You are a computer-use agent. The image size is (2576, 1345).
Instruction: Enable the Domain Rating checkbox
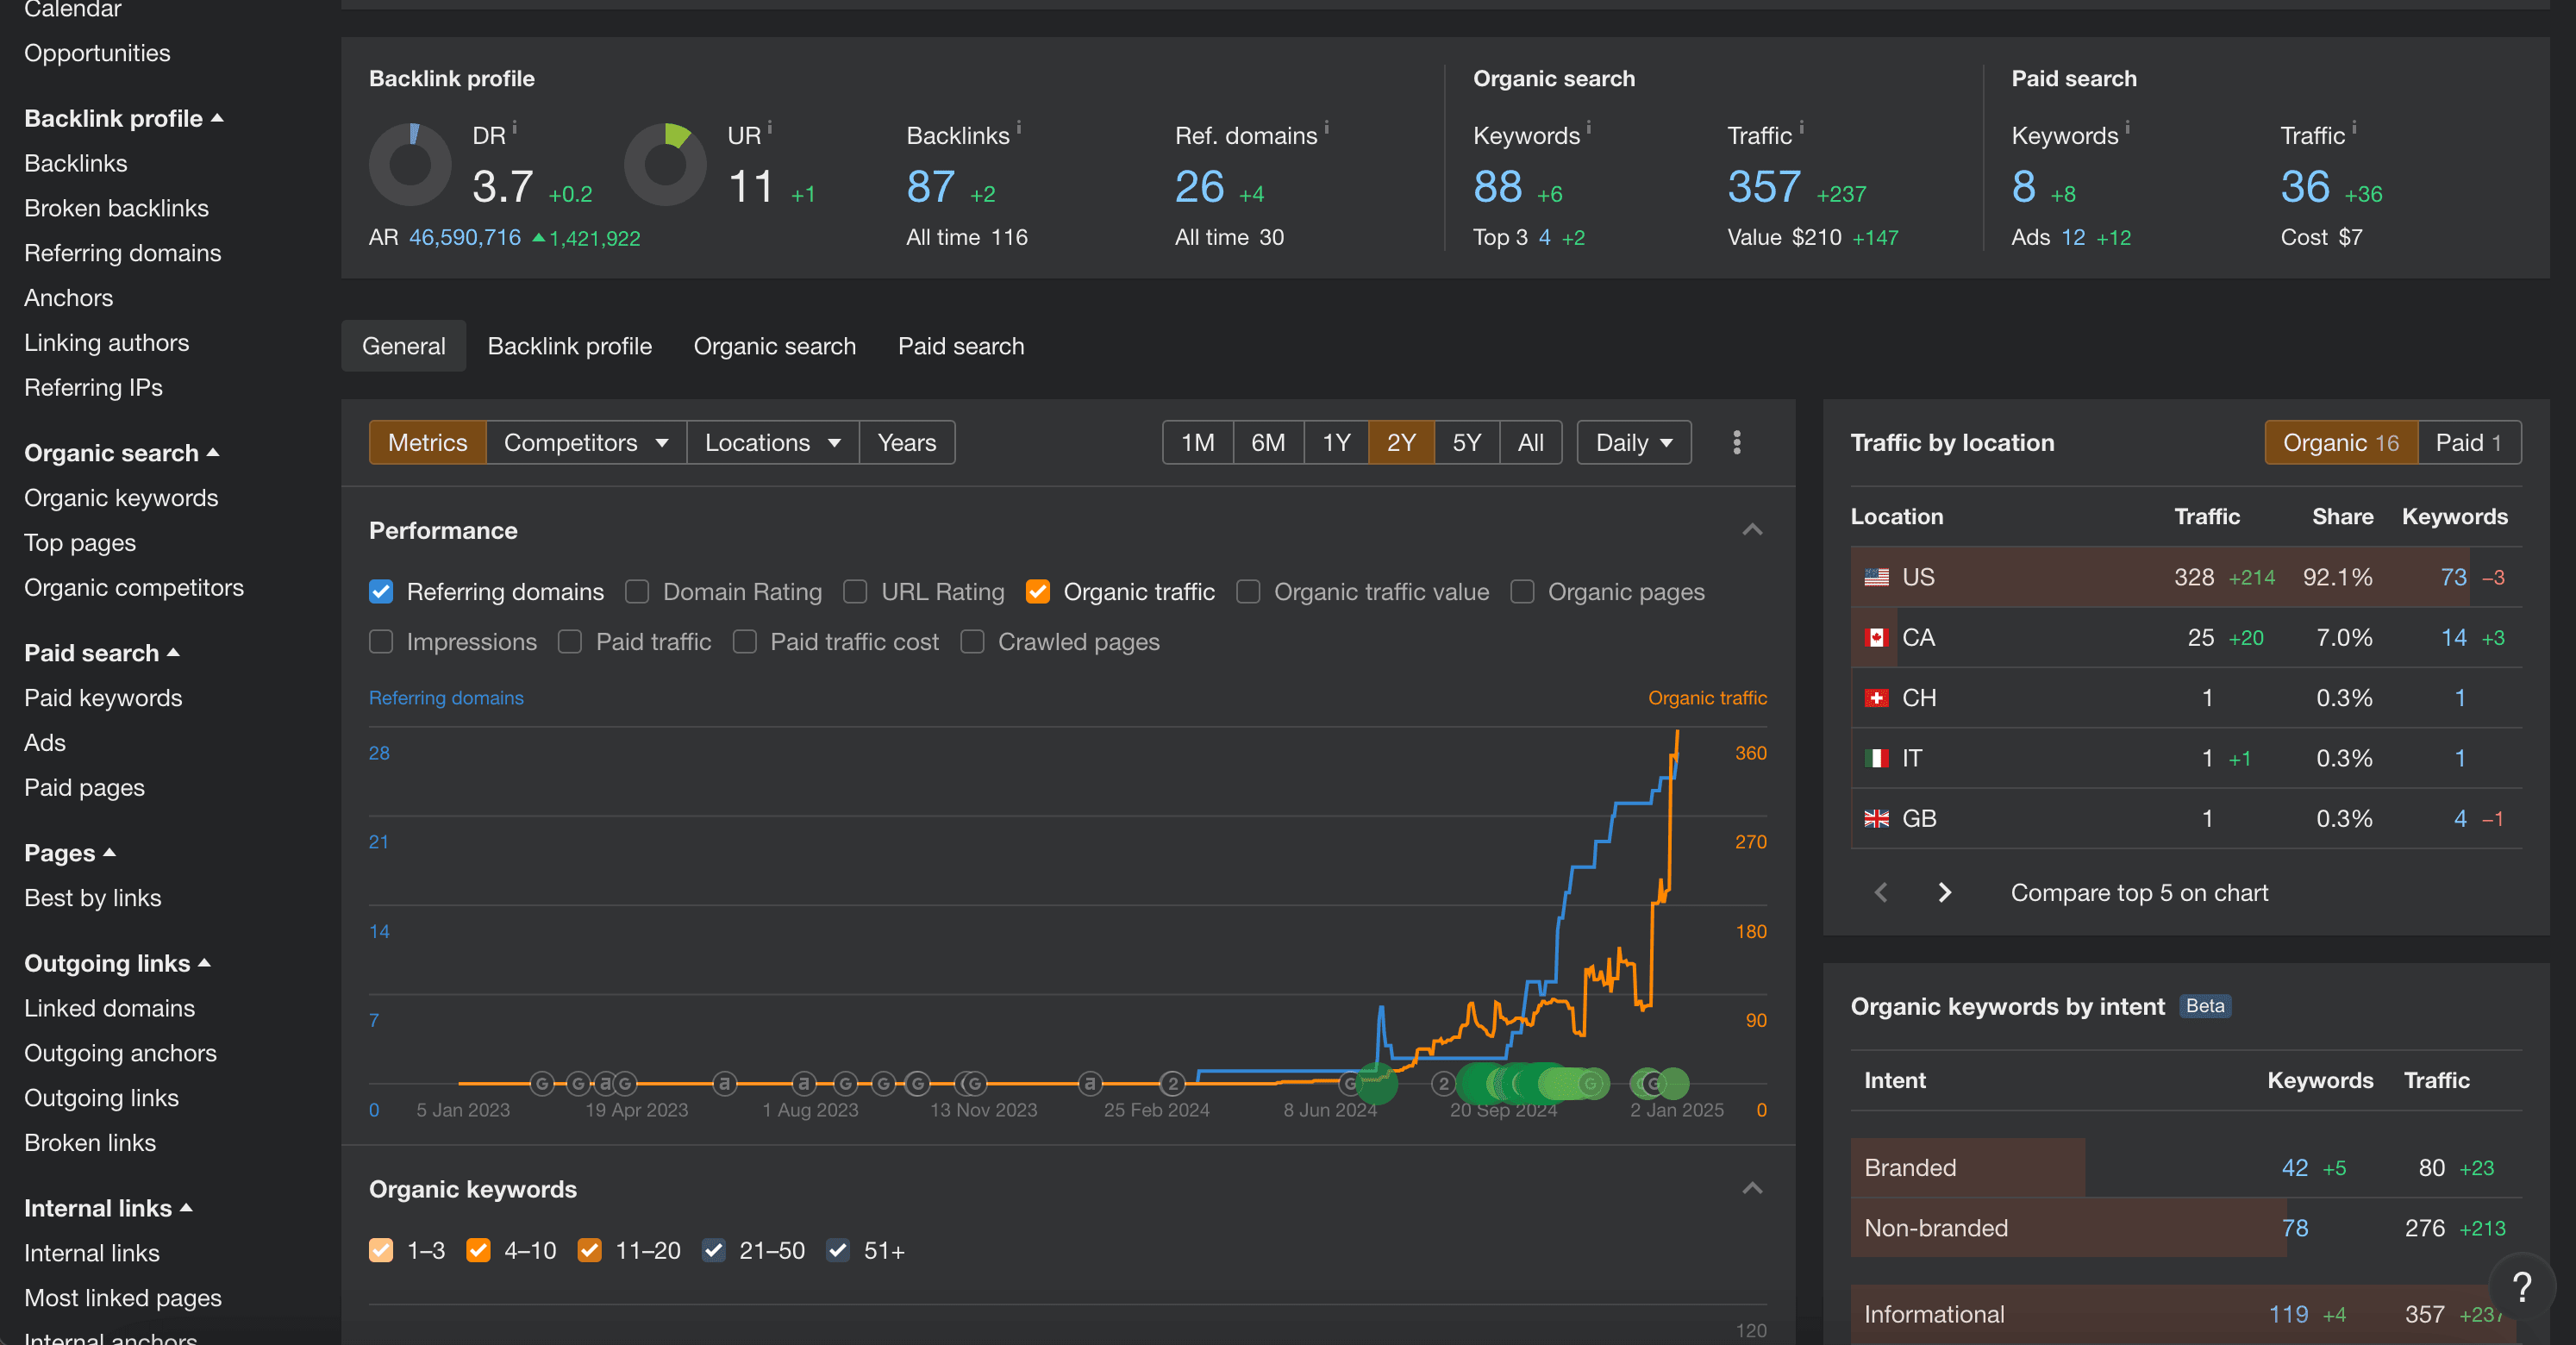[x=637, y=592]
